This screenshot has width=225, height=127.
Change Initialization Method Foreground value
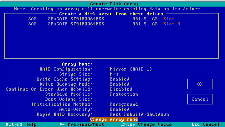tap(124, 104)
